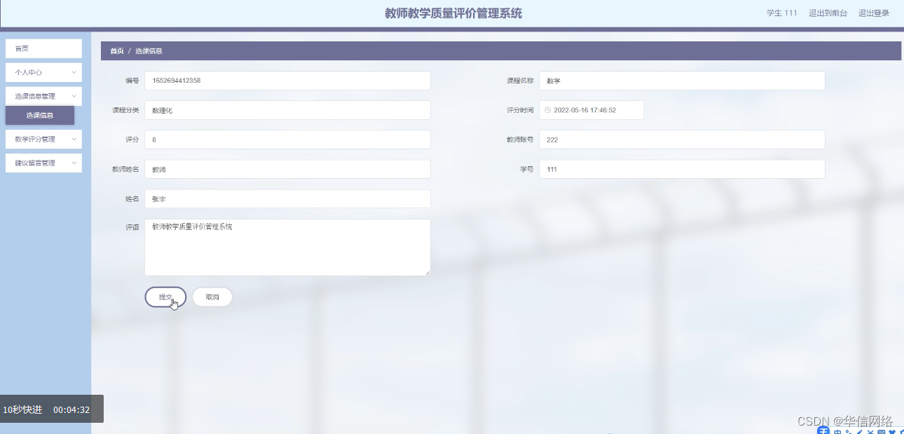Screen dimensions: 904x434
Task: Click the 提交 submit button
Action: (x=165, y=297)
